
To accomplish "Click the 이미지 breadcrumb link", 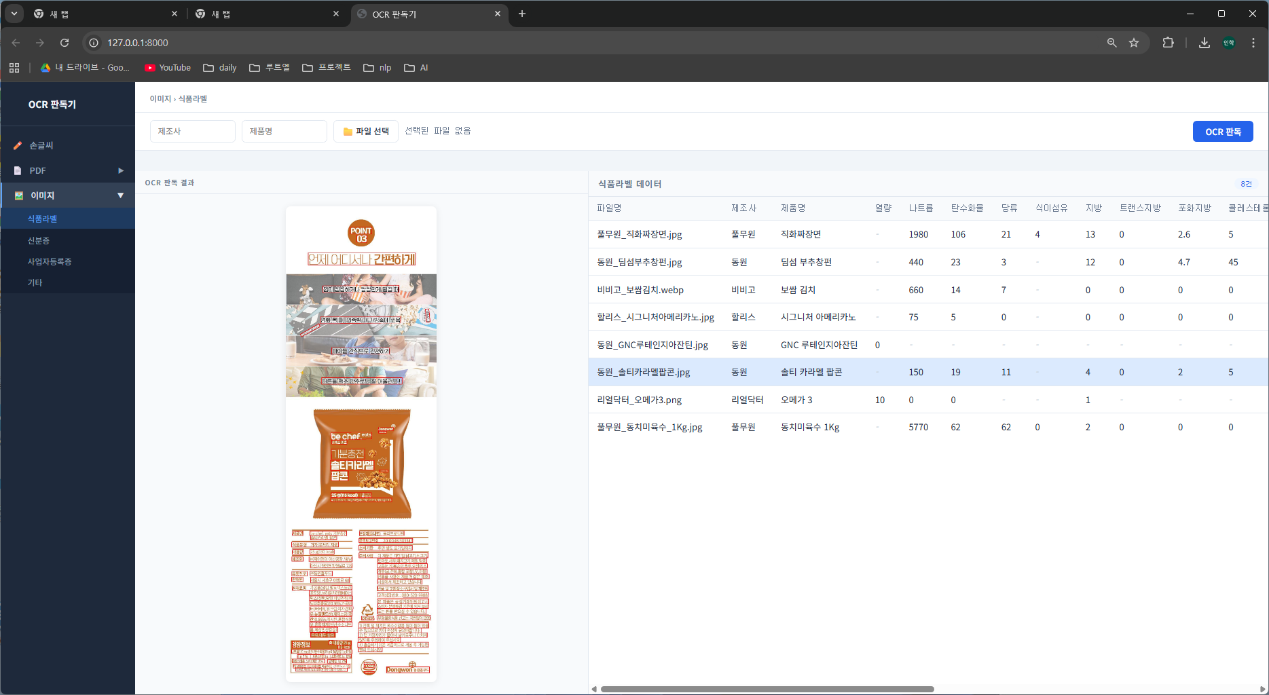I will (x=160, y=99).
